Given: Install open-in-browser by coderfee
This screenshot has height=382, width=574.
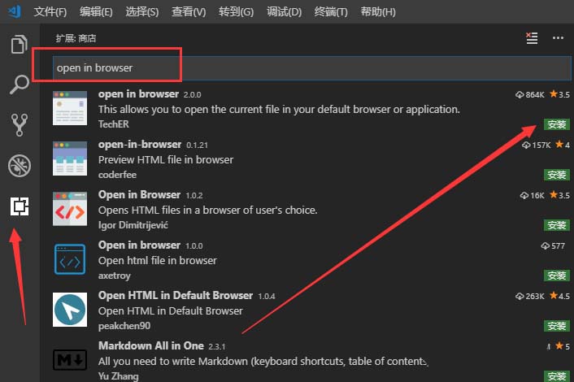Looking at the screenshot, I should coord(556,175).
